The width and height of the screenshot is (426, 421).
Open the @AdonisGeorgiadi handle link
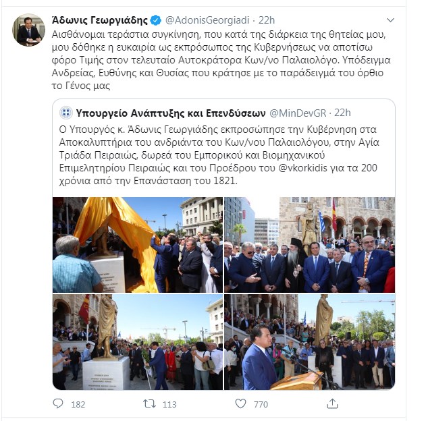(x=207, y=20)
